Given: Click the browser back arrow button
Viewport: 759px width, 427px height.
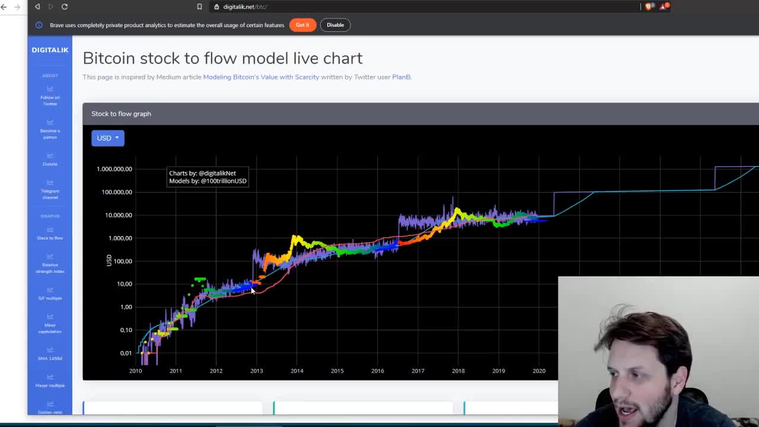Looking at the screenshot, I should point(37,7).
